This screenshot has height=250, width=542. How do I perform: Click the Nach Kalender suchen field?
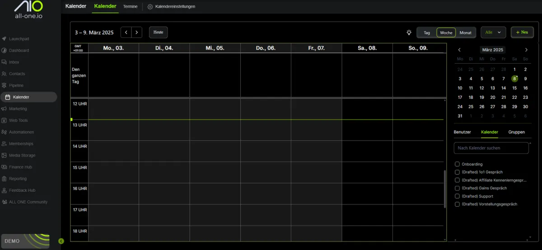coord(491,148)
